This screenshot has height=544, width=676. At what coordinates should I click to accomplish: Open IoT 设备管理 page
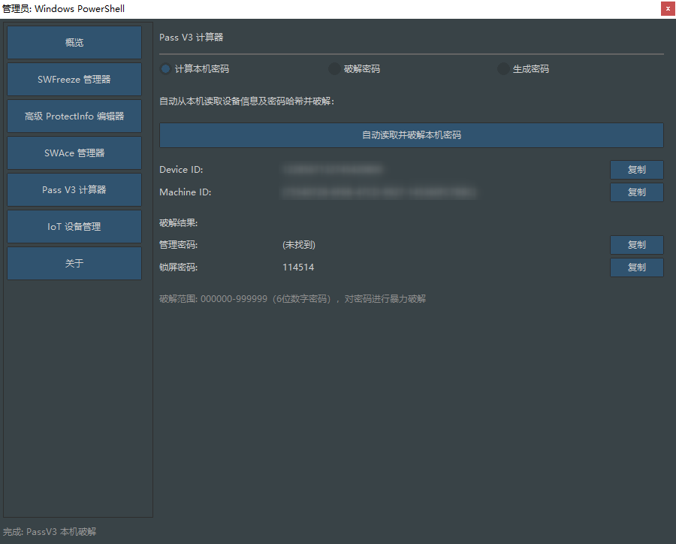(x=74, y=226)
